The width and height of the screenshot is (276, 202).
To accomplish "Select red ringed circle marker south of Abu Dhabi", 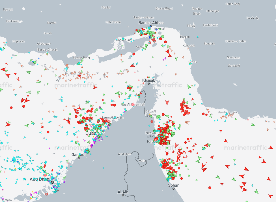I will click(x=47, y=194).
